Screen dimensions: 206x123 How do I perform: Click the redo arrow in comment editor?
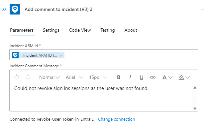click(28, 77)
